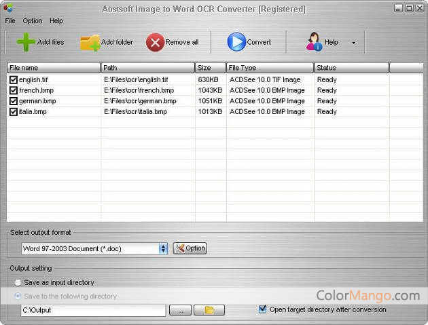Select Save to the following directory radio

[x=18, y=296]
